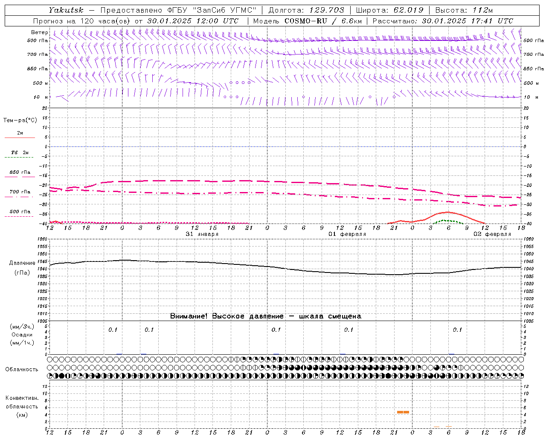The image size is (546, 436).
Task: Select the "ЗапСиб УГМС" provider text
Action: pyautogui.click(x=225, y=10)
